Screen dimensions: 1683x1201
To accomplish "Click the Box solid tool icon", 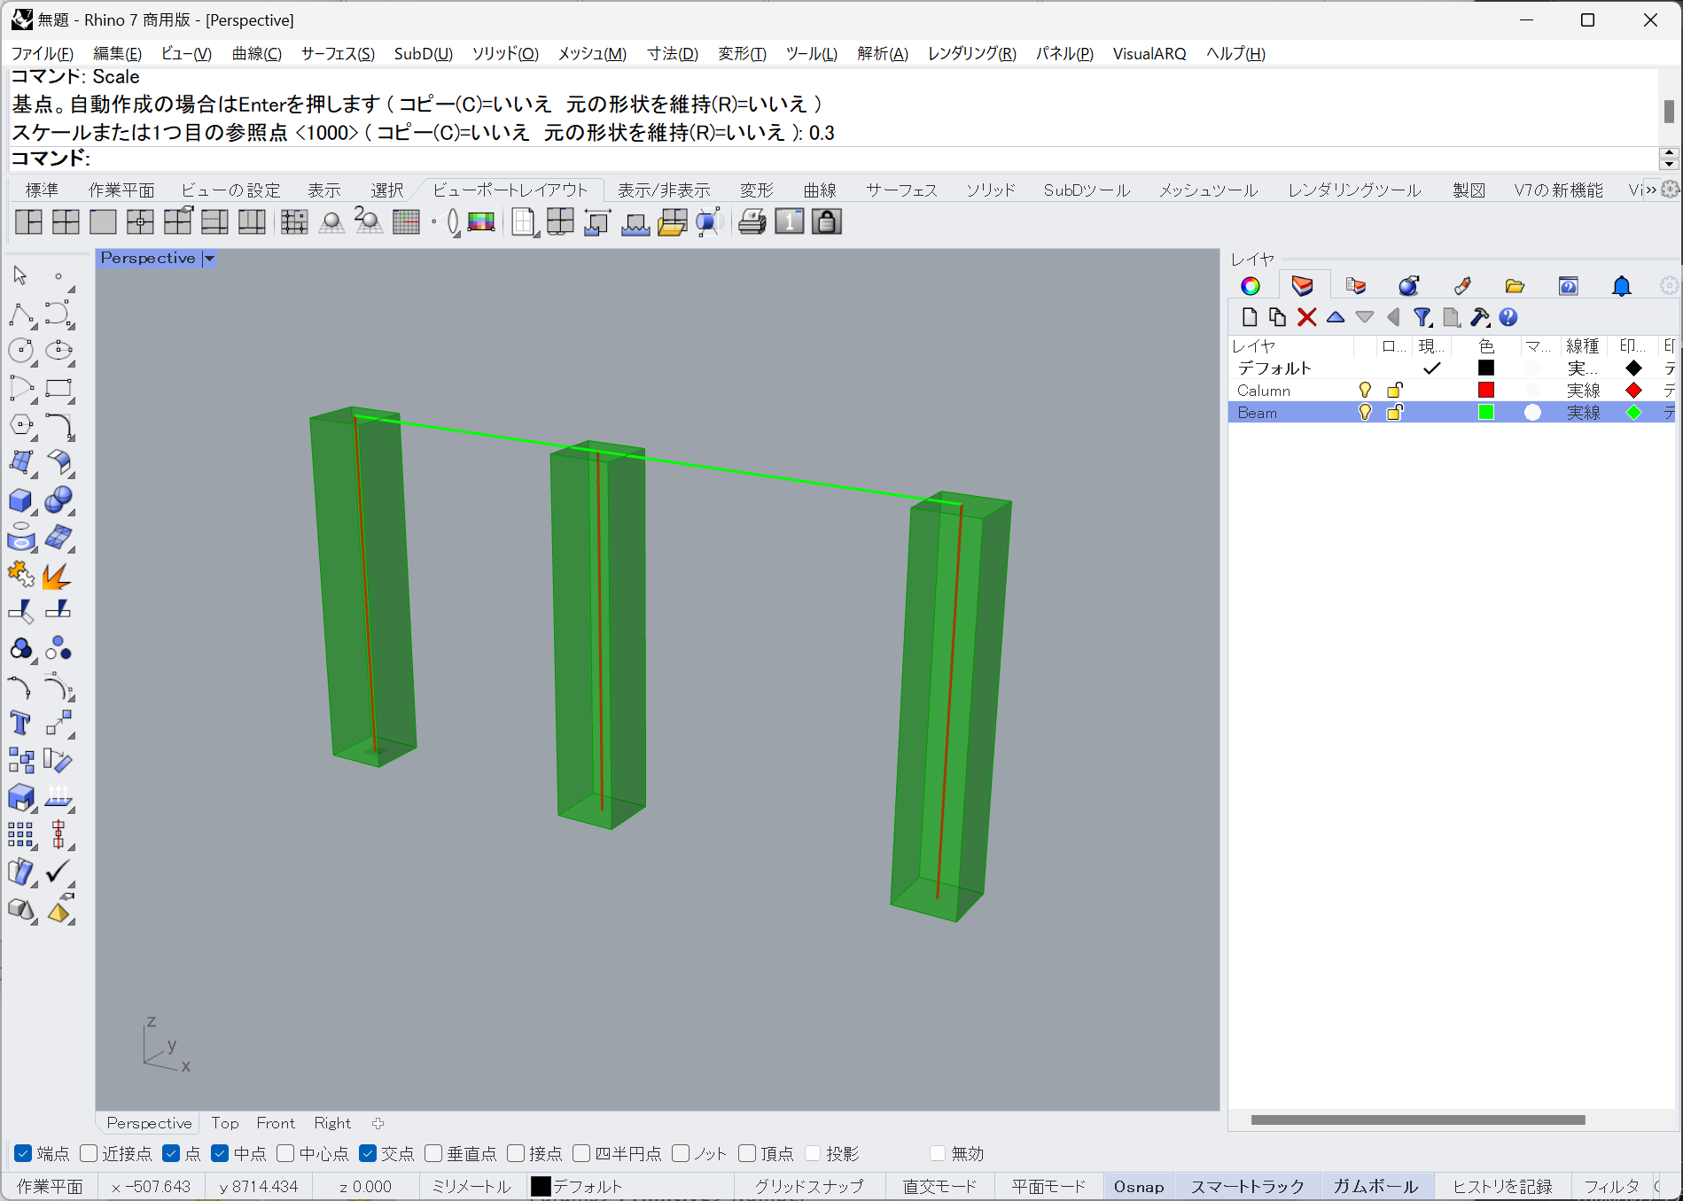I will (x=20, y=500).
